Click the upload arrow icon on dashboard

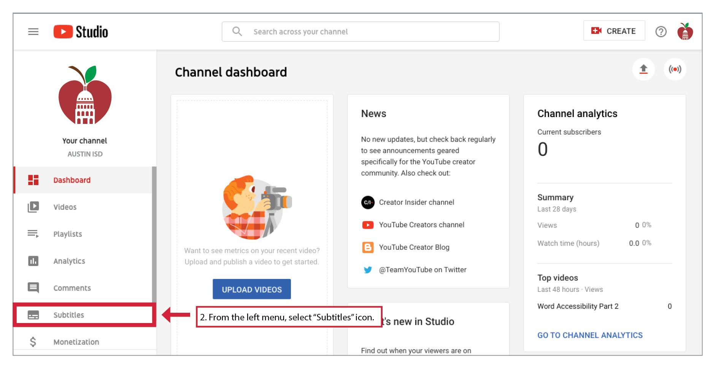point(643,69)
